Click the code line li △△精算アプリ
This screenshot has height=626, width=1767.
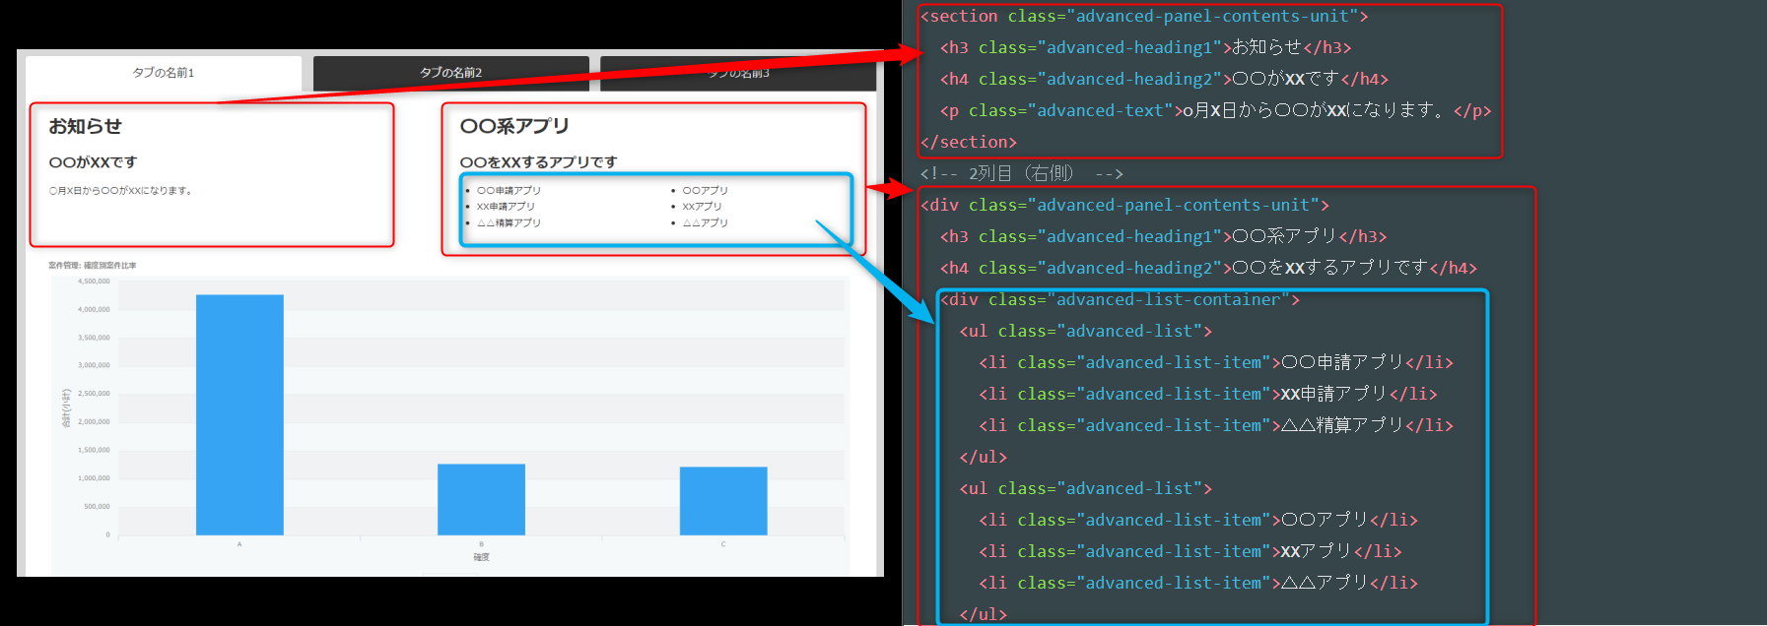1216,425
